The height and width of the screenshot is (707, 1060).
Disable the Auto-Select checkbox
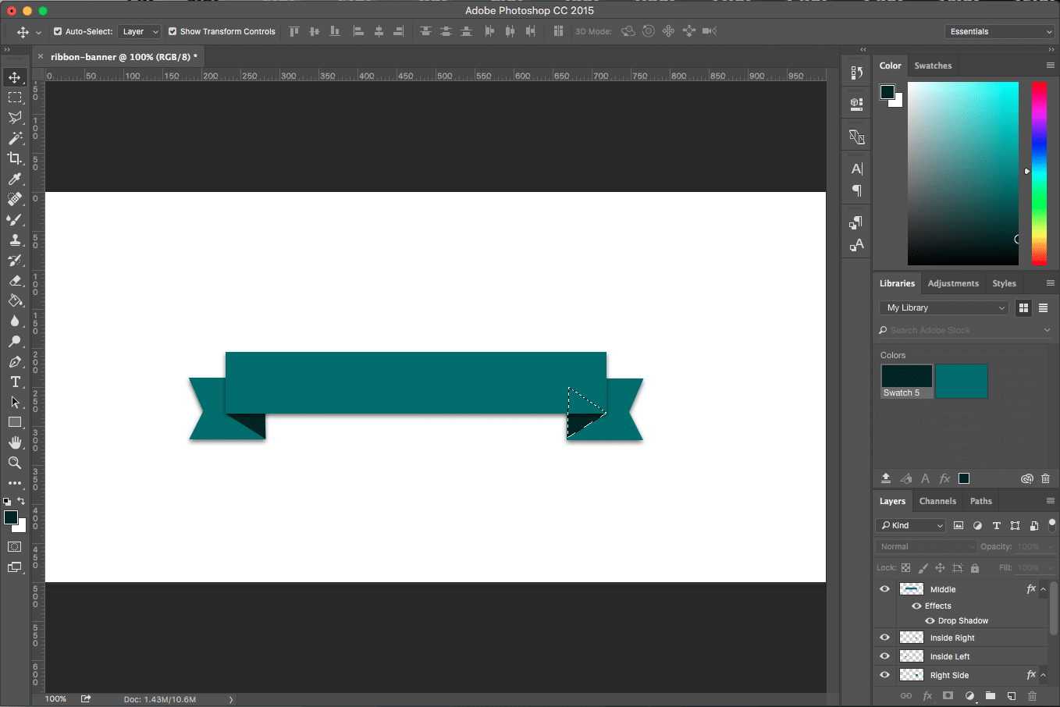click(58, 31)
